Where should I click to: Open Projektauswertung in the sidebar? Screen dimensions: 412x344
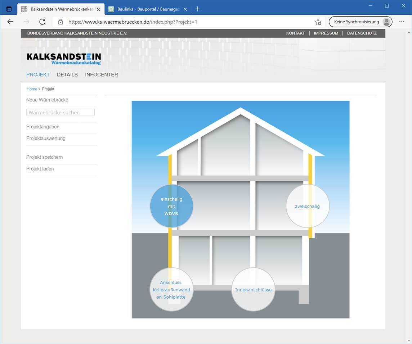click(x=46, y=138)
